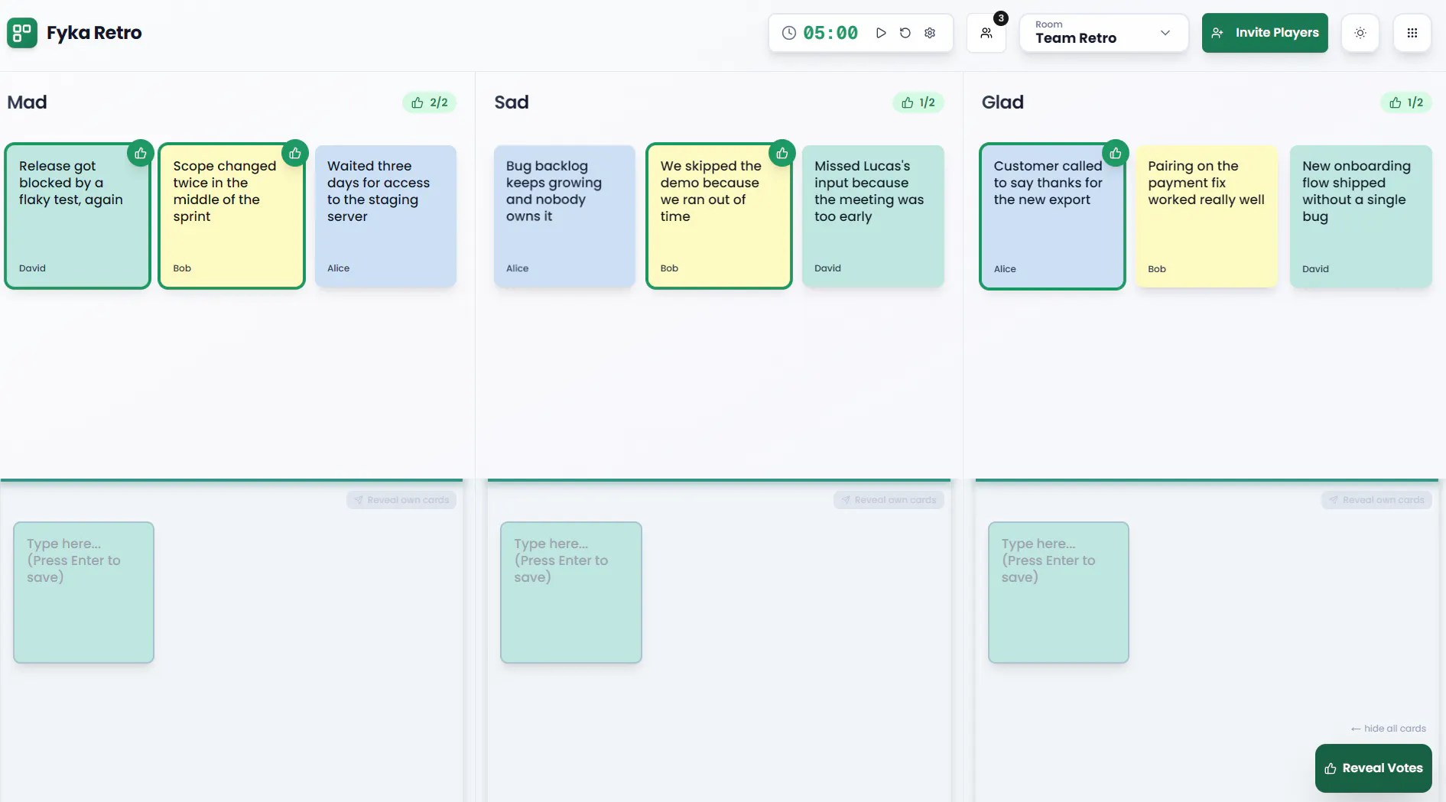Click the Mad column vote counter
The width and height of the screenshot is (1446, 802).
click(x=430, y=102)
